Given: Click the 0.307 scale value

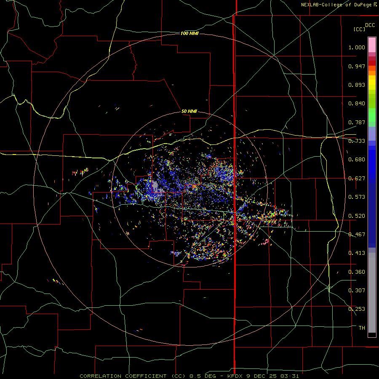Looking at the screenshot, I should click(357, 291).
